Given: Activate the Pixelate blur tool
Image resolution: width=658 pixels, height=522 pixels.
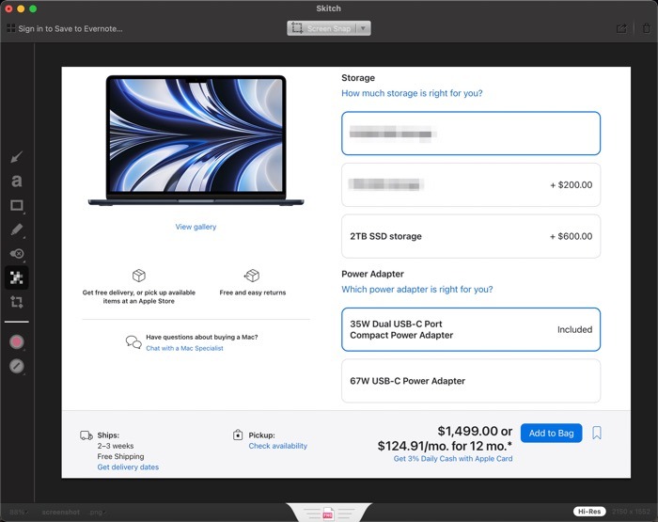Looking at the screenshot, I should pyautogui.click(x=16, y=277).
